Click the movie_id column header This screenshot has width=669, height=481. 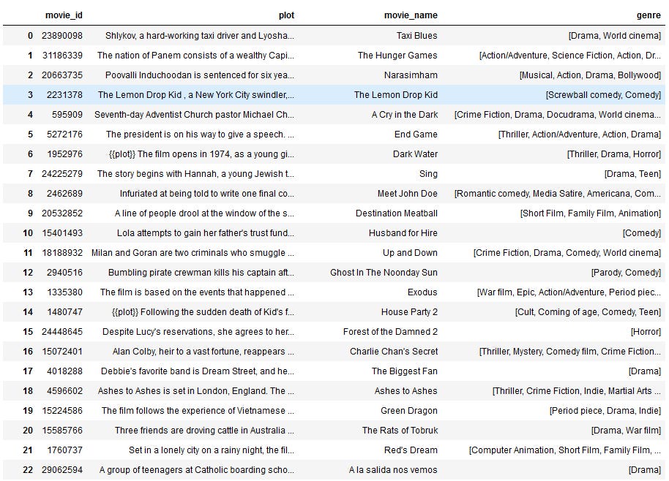coord(64,15)
